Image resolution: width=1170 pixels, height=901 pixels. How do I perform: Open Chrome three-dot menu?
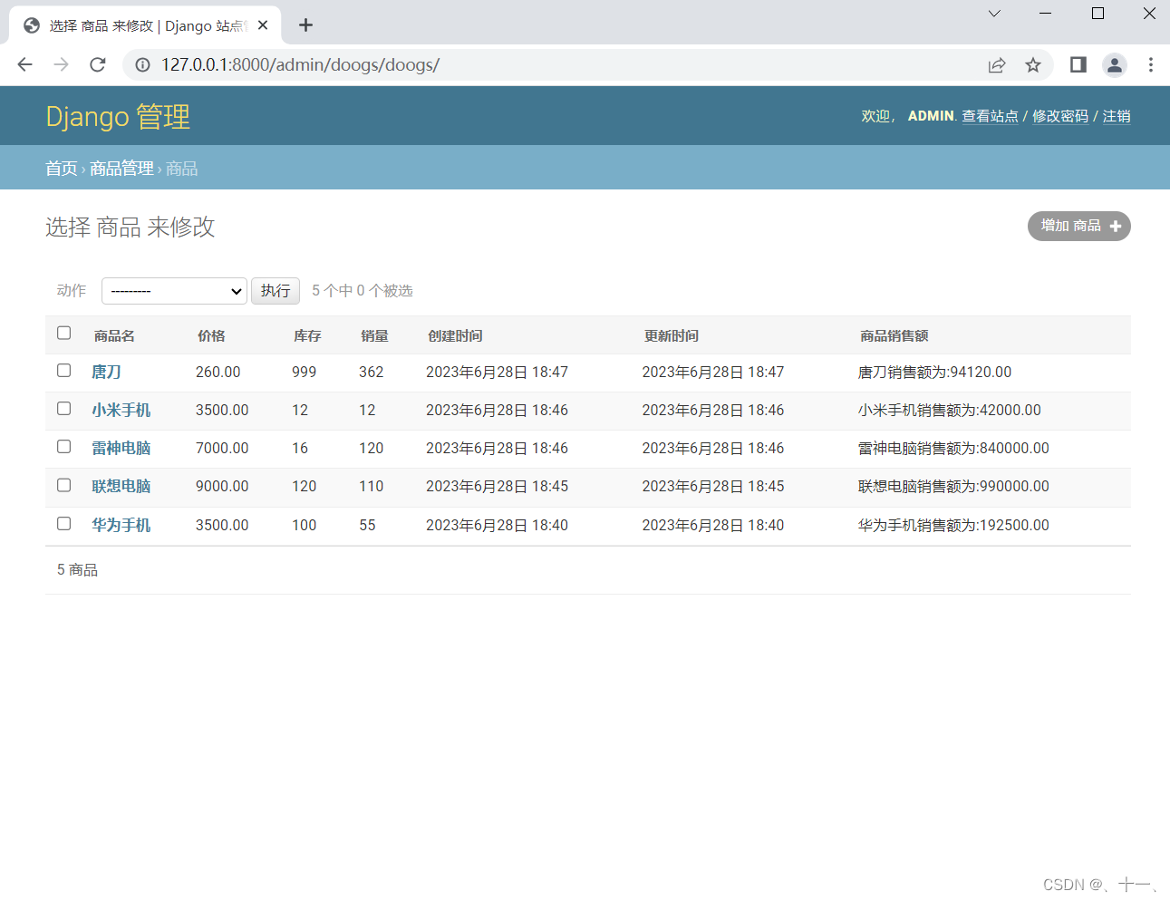(1151, 64)
